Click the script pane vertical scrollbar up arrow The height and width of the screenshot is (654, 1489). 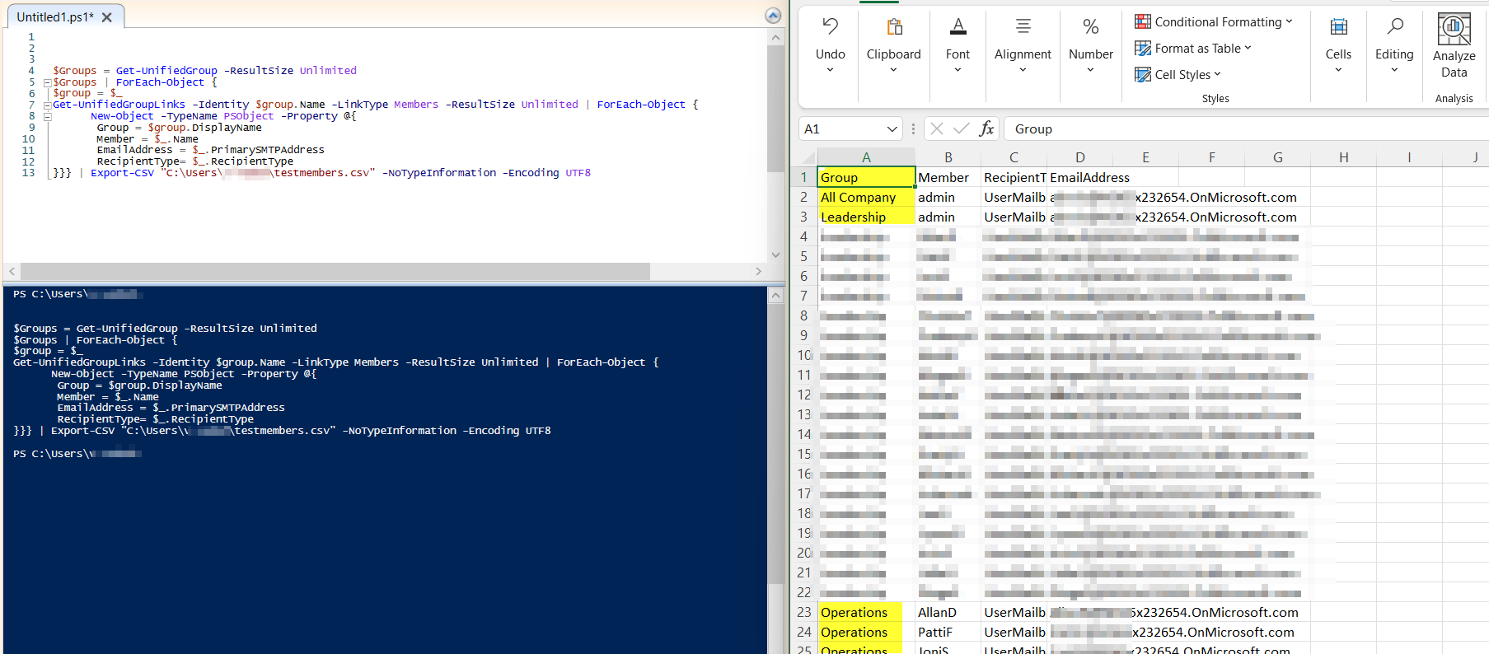775,37
